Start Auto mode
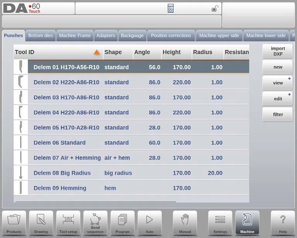The height and width of the screenshot is (238, 297). [x=150, y=223]
